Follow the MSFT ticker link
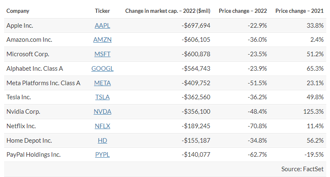 point(102,54)
